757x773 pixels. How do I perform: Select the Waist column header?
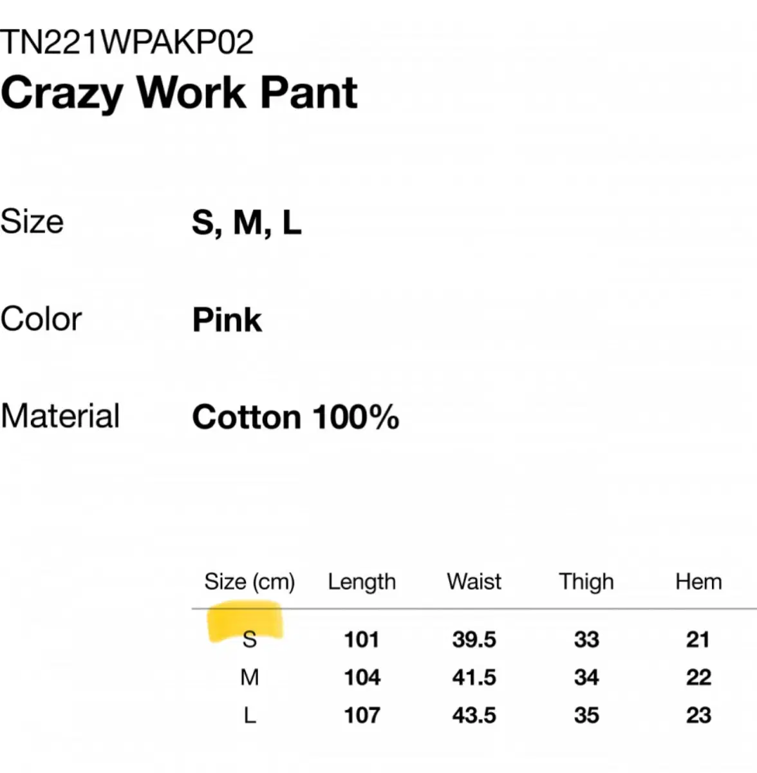point(474,582)
